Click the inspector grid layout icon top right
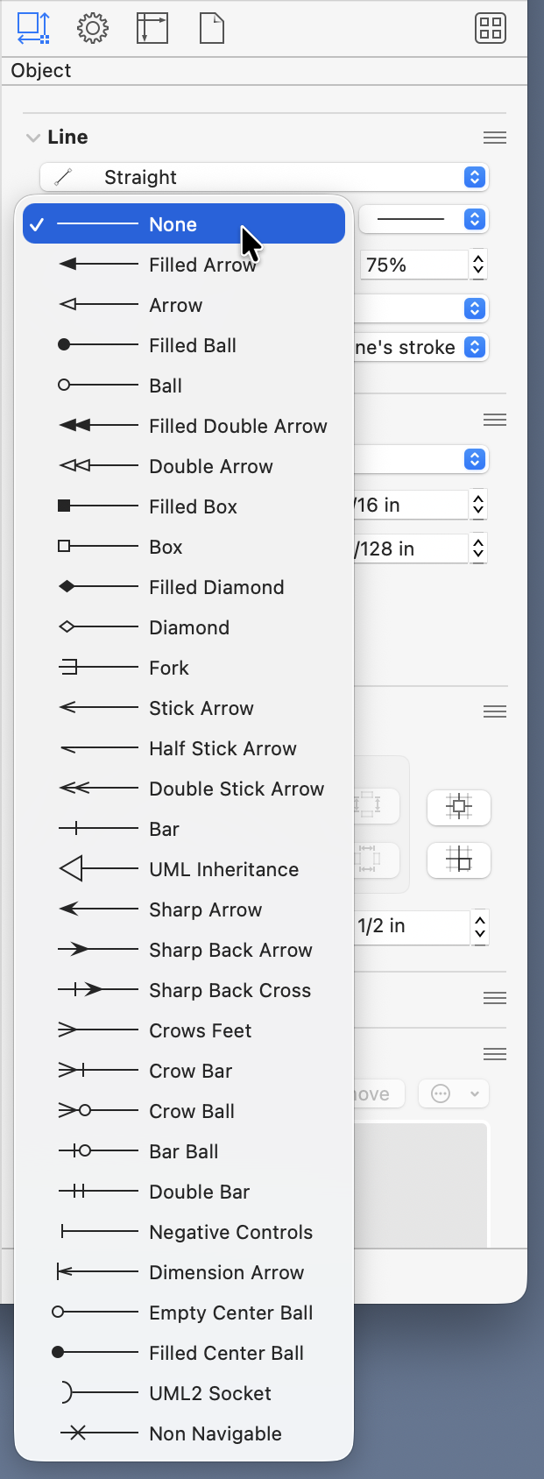Viewport: 544px width, 1479px height. pyautogui.click(x=490, y=28)
